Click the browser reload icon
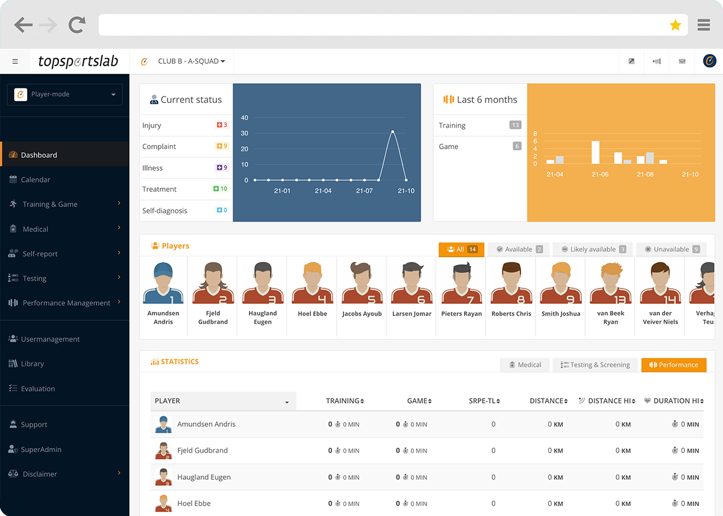This screenshot has height=516, width=723. click(x=77, y=25)
